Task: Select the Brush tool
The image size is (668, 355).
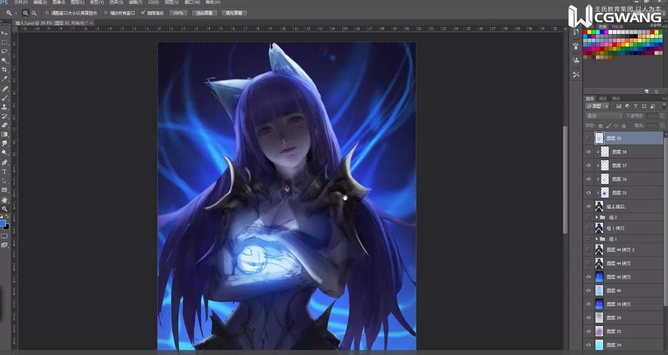Action: click(5, 97)
